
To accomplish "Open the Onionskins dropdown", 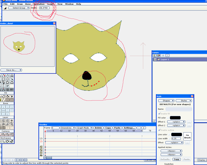I will (68, 128).
